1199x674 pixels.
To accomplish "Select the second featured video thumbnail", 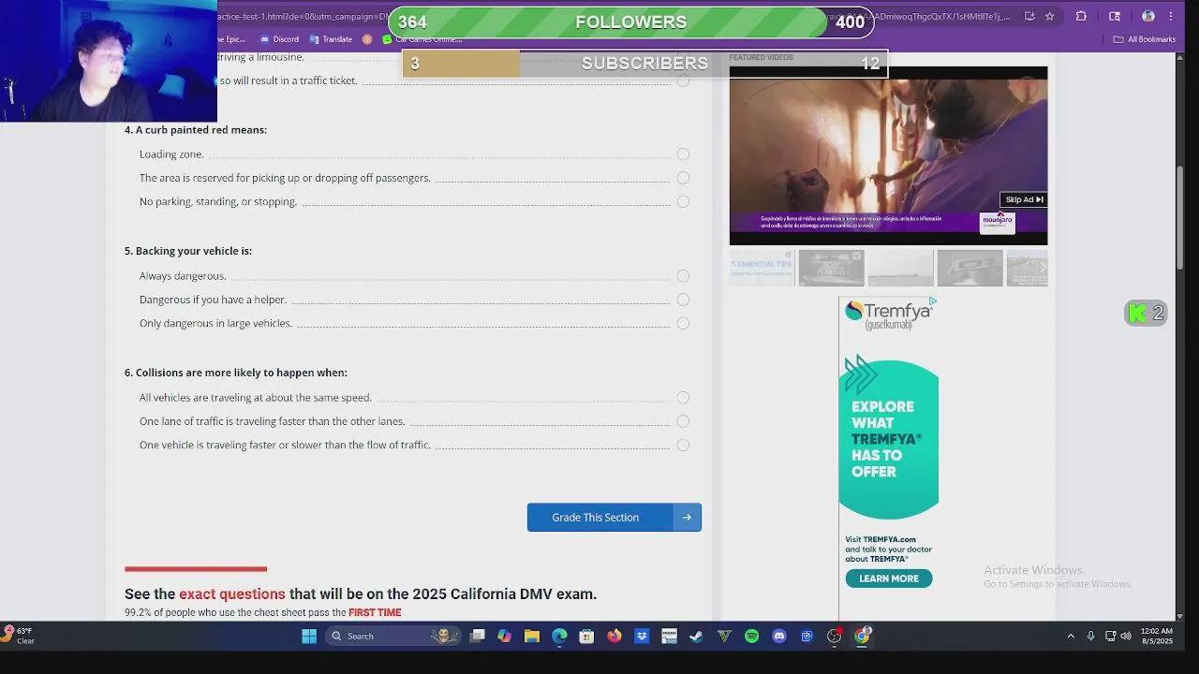I will click(831, 268).
